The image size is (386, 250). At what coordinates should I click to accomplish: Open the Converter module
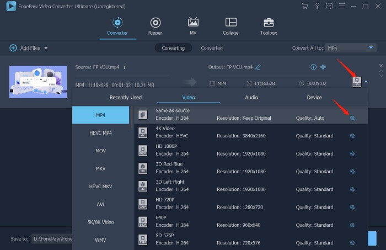pos(117,26)
